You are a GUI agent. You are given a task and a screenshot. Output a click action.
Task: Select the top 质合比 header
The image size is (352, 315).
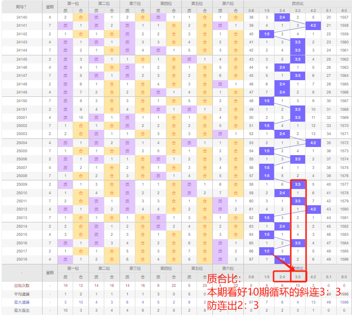click(297, 3)
